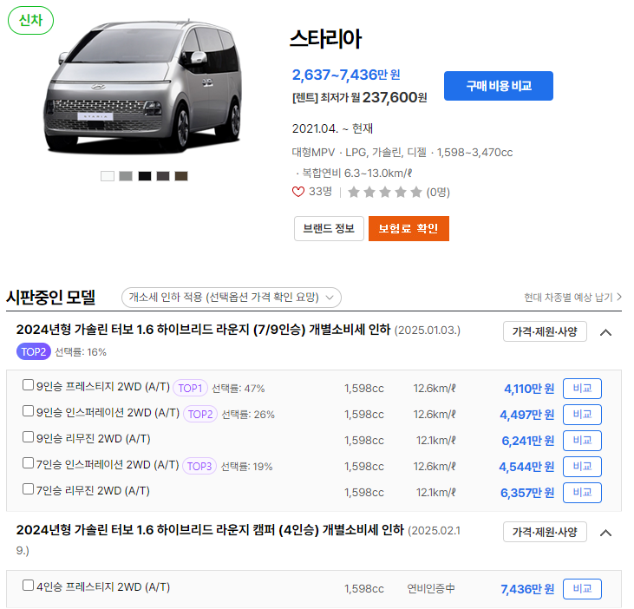The width and height of the screenshot is (634, 609).
Task: Check the 7인승 인스퍼레이션 2WD checkbox
Action: pyautogui.click(x=28, y=462)
